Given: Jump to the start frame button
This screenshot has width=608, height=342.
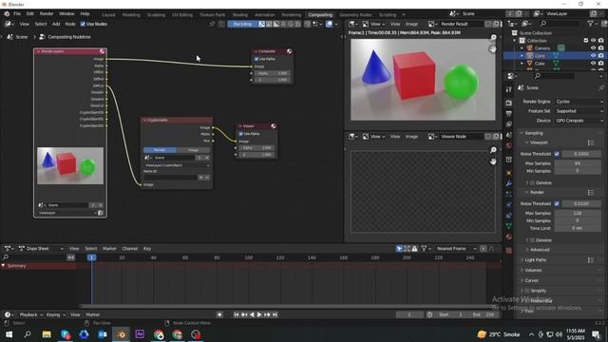Looking at the screenshot, I should pyautogui.click(x=237, y=314).
